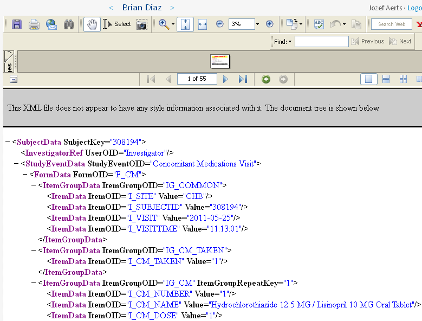This screenshot has height=321, width=422.
Task: Click the Fit Width icon
Action: 203,24
